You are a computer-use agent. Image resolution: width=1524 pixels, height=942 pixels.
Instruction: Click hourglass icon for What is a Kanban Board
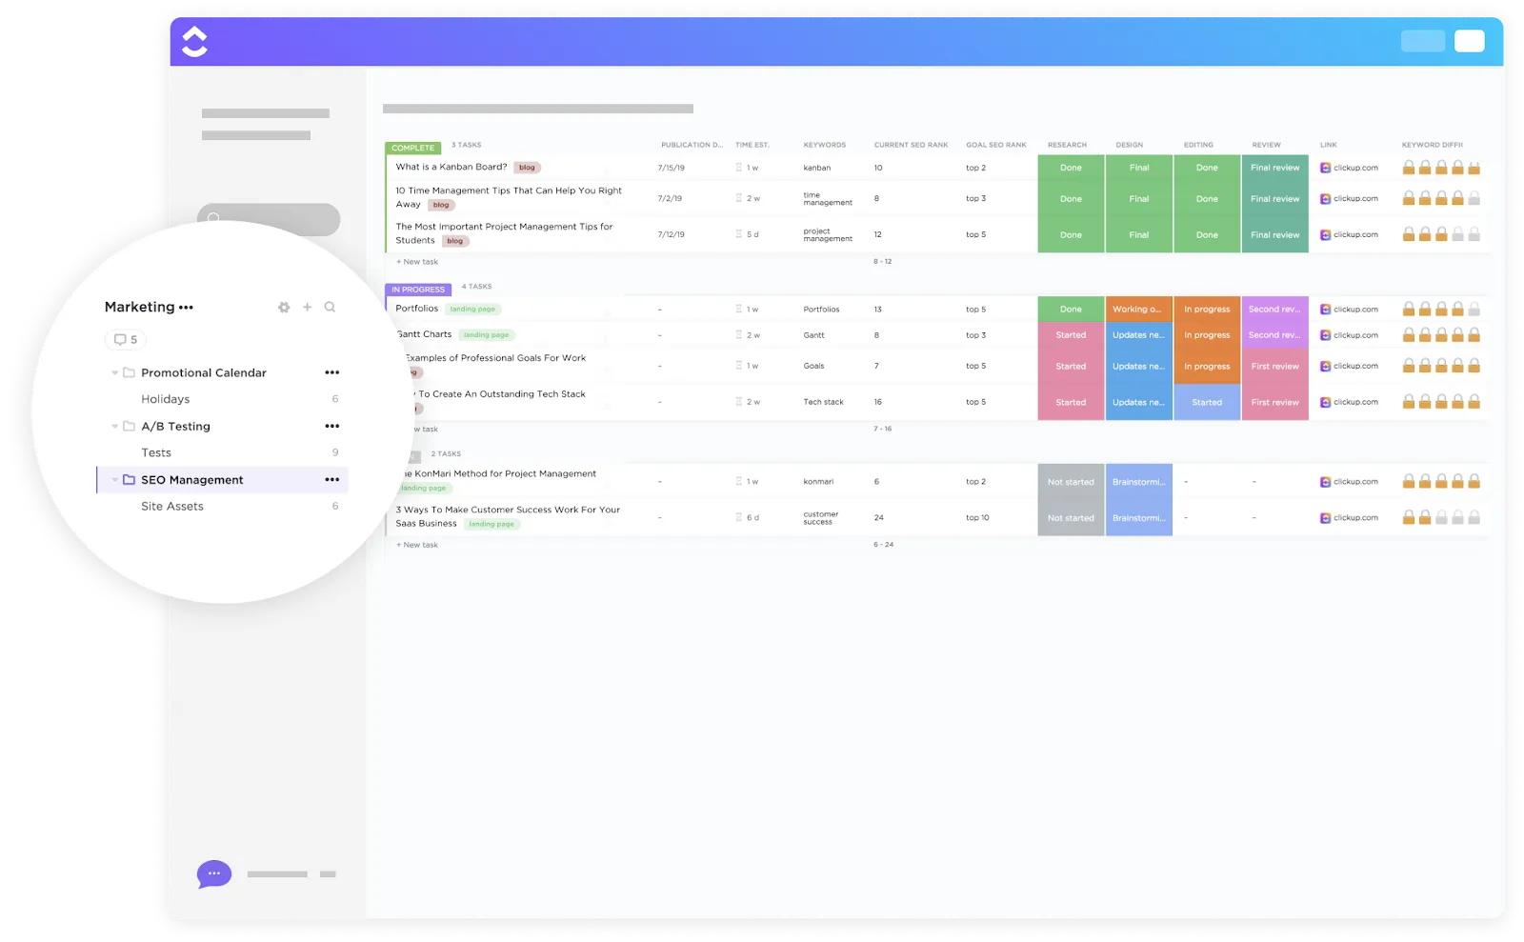click(738, 168)
